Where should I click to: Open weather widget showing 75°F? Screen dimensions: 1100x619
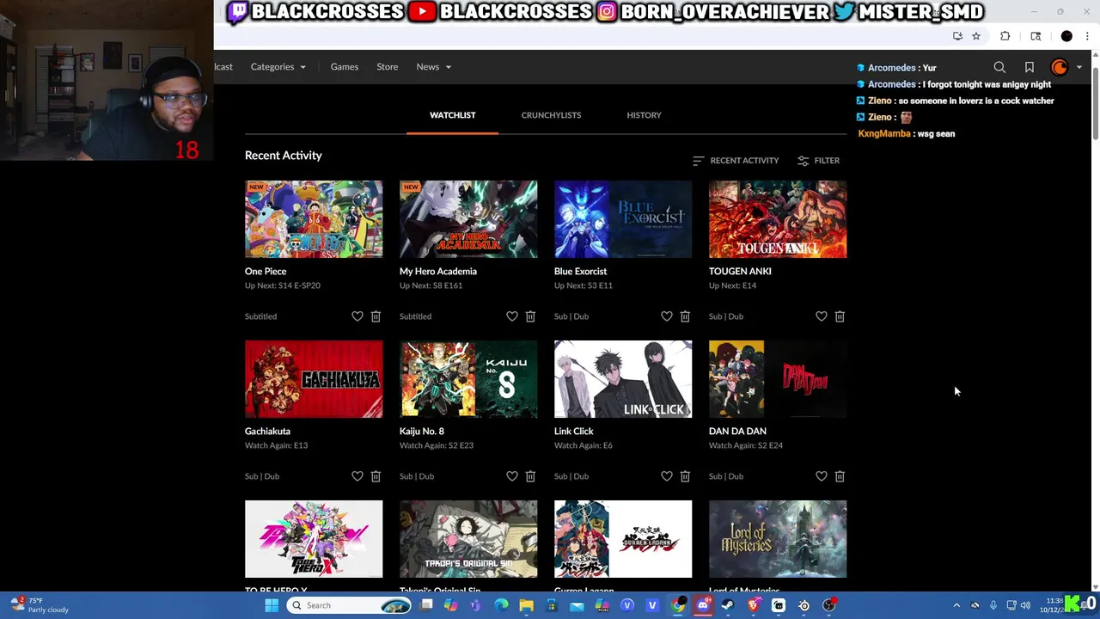coord(40,605)
